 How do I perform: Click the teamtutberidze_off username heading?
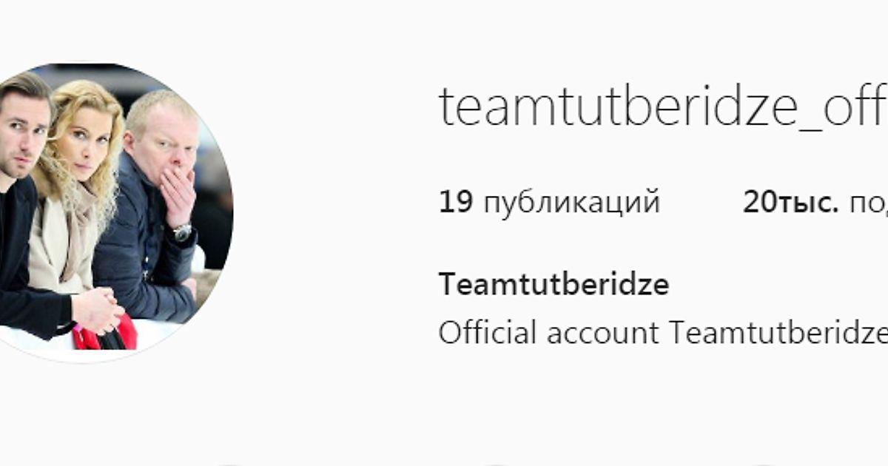pos(663,107)
